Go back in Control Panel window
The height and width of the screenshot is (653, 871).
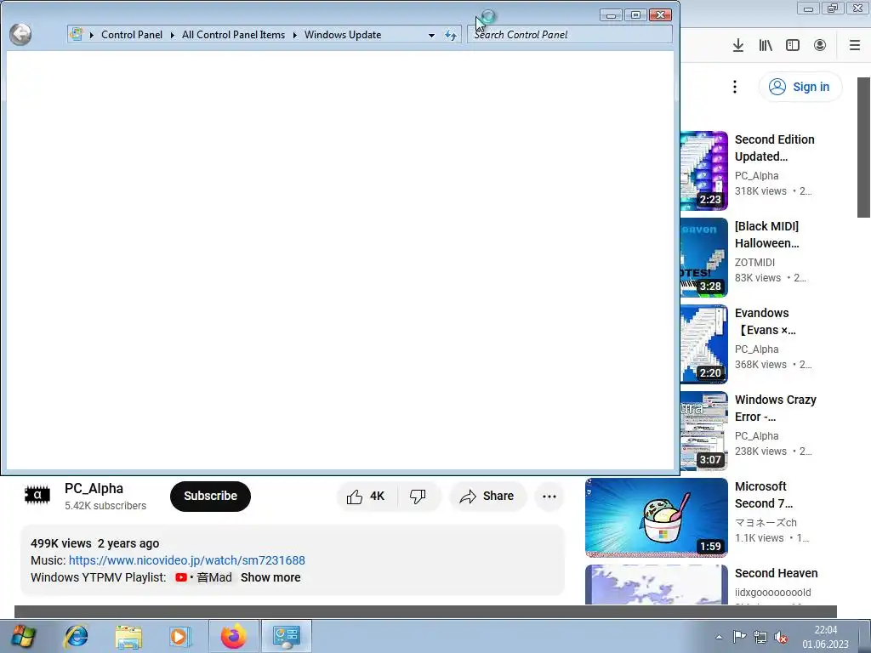tap(20, 34)
